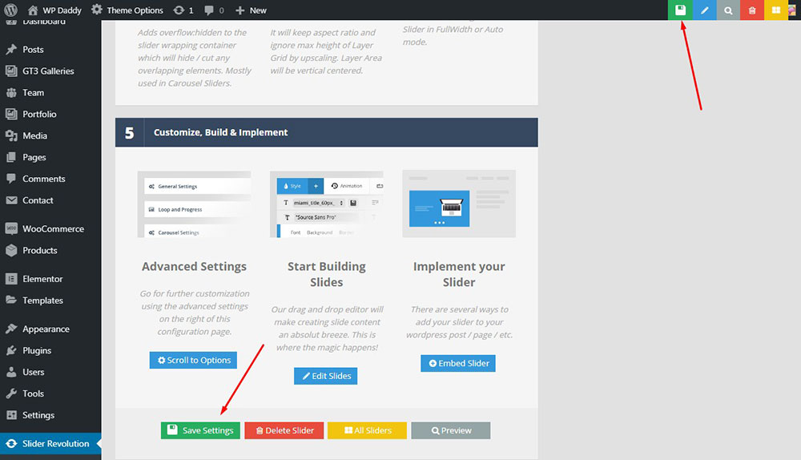This screenshot has width=801, height=460.
Task: Click the Products box icon
Action: [11, 251]
